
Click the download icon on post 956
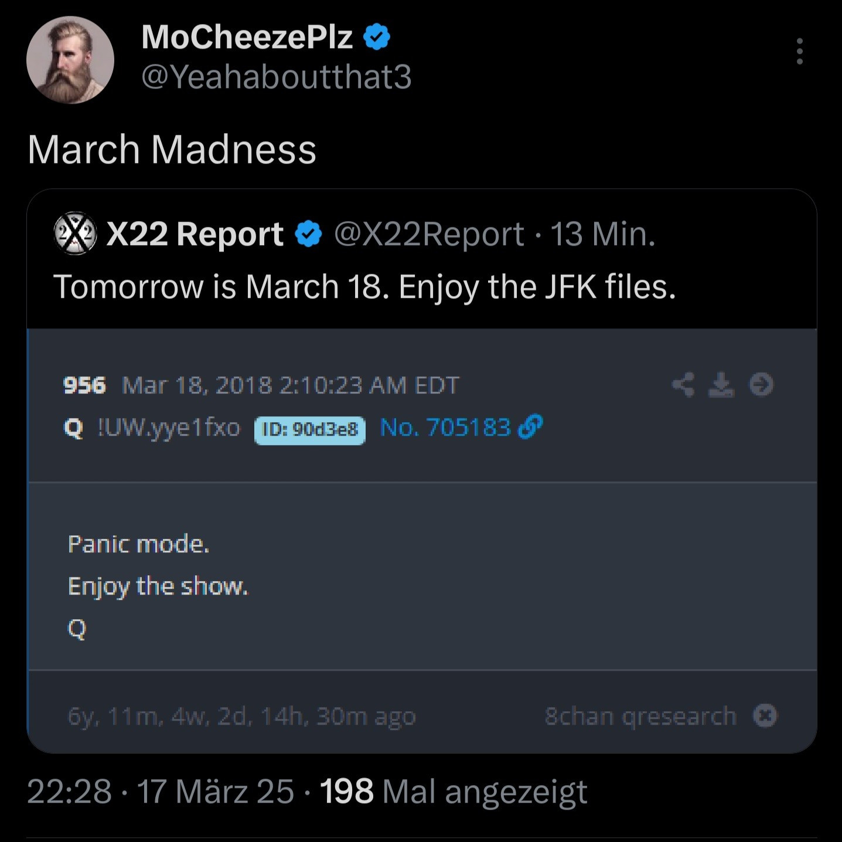click(x=721, y=385)
